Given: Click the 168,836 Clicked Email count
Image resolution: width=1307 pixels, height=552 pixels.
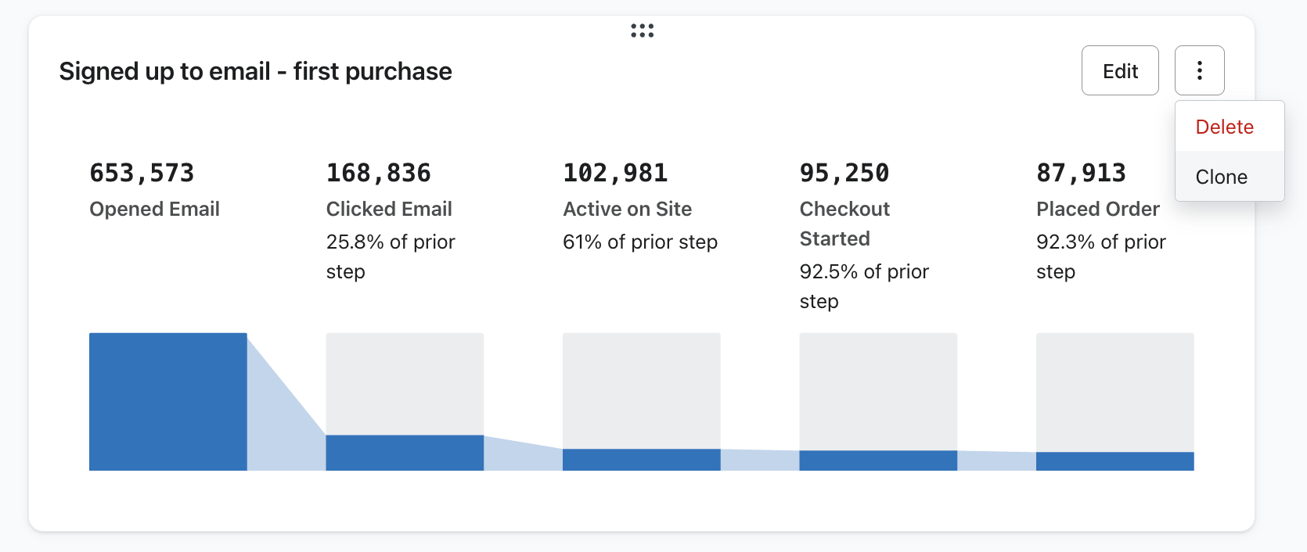Looking at the screenshot, I should click(379, 173).
